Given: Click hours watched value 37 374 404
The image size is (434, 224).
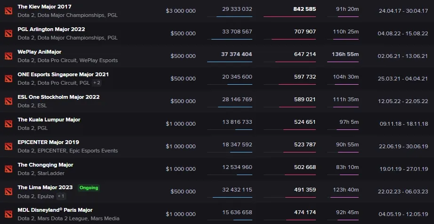Looking at the screenshot, I should coord(237,54).
